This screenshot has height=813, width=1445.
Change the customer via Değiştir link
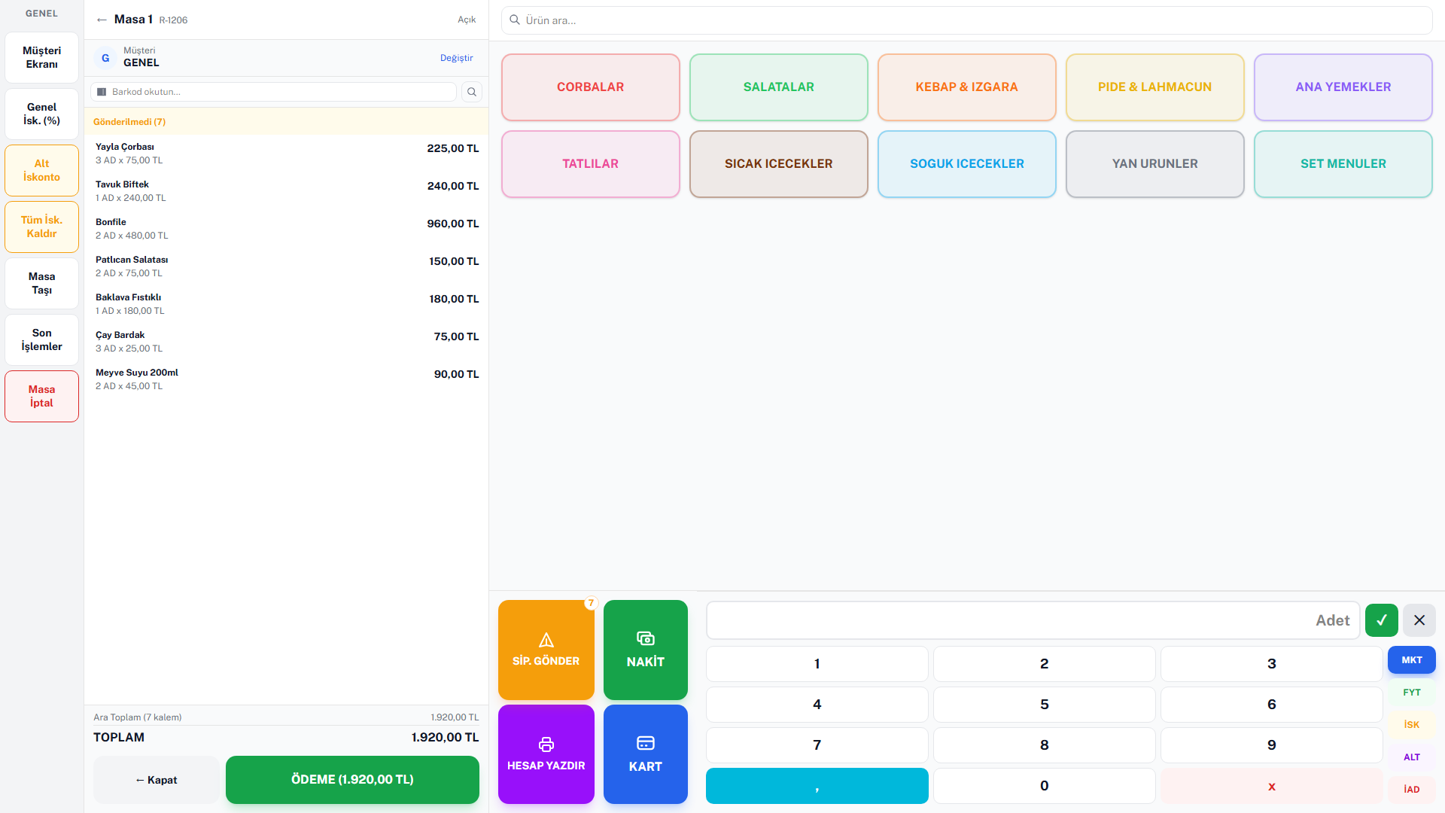click(x=457, y=58)
